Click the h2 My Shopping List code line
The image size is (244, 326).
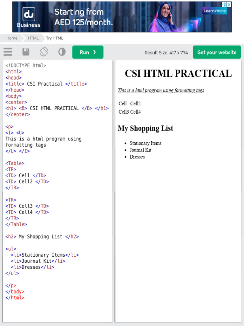click(x=42, y=237)
